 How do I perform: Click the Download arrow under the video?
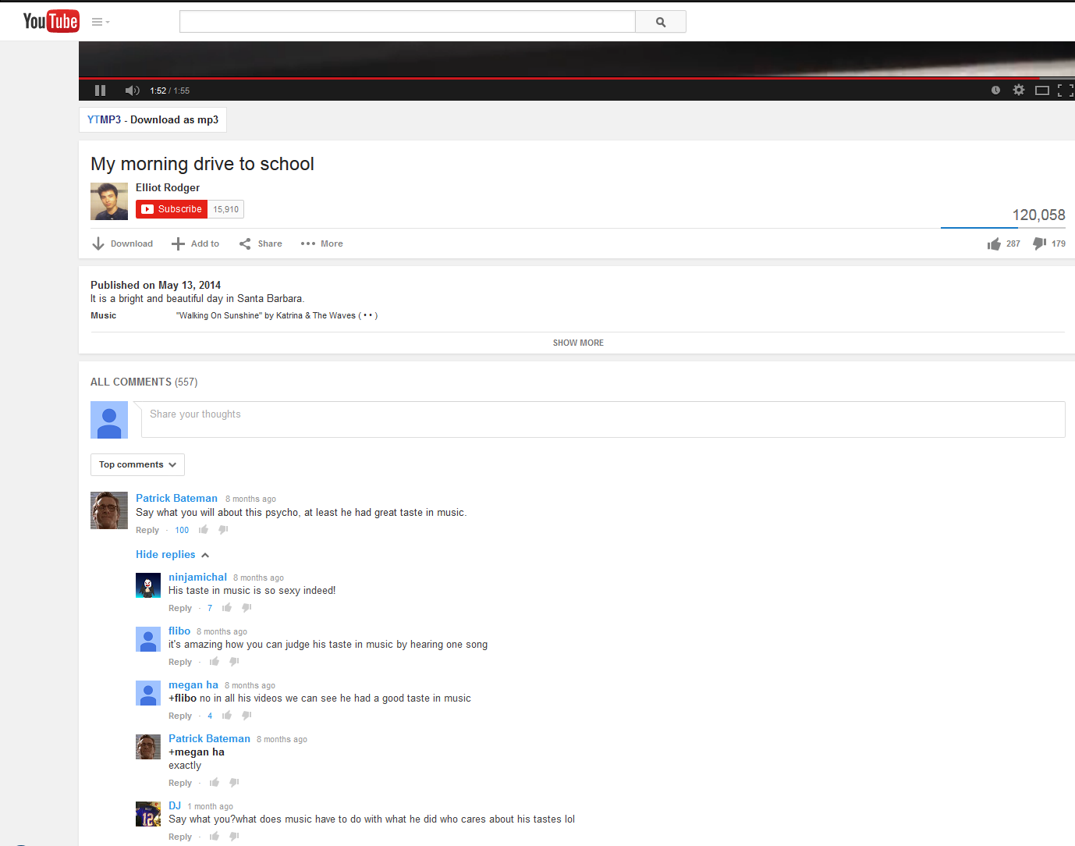tap(122, 243)
